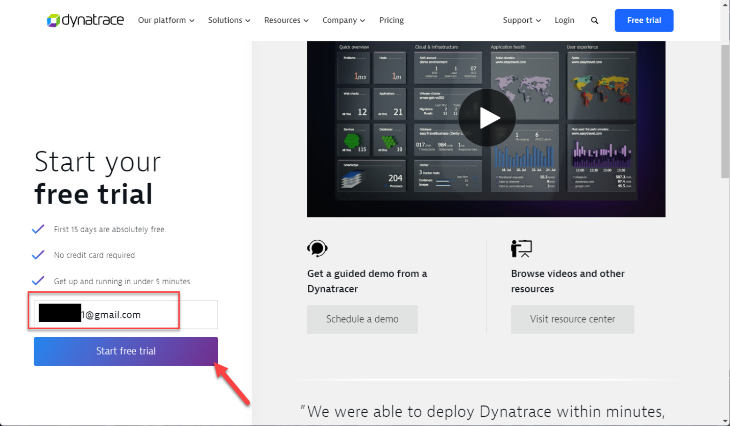Open the Company dropdown
730x426 pixels.
344,20
